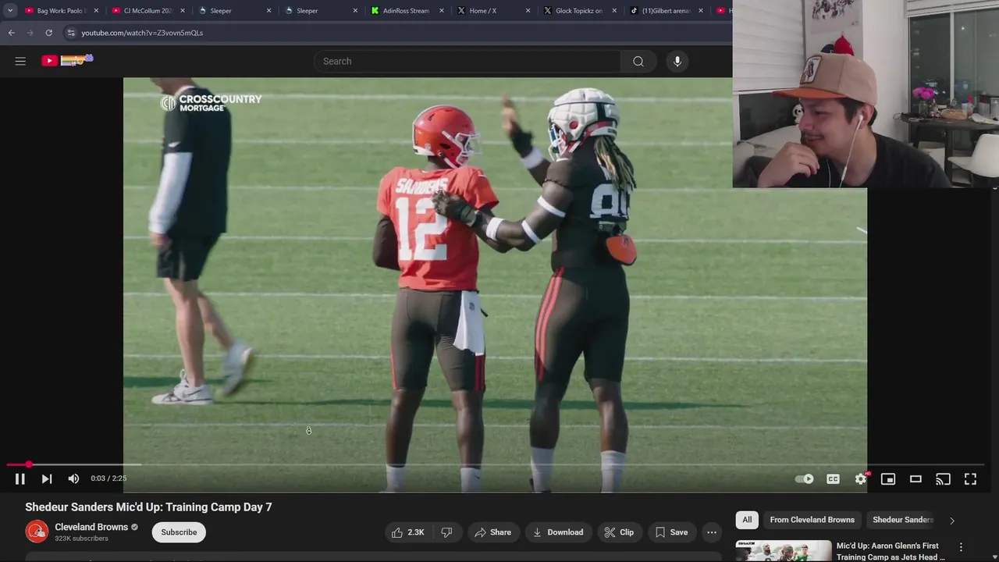Image resolution: width=999 pixels, height=562 pixels.
Task: Switch to Bag Work: Paolo tab
Action: [61, 11]
